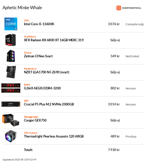Click the XFX MERC 319 graphics card image
The height and width of the screenshot is (163, 147).
[11, 40]
